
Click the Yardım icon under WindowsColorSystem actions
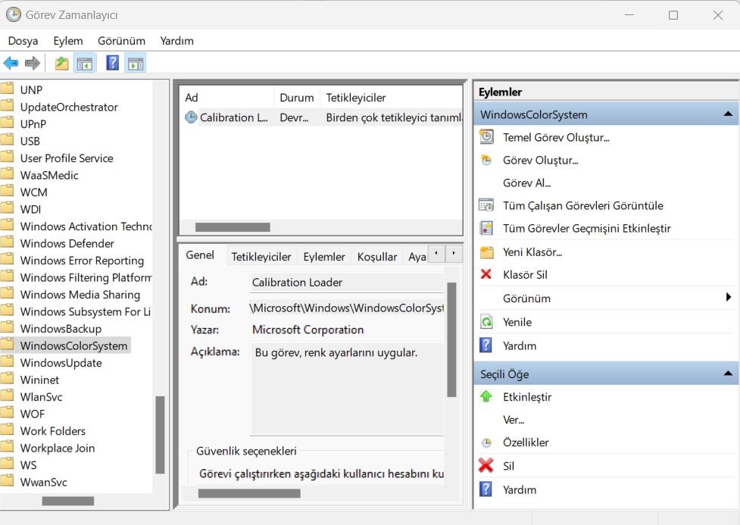pos(486,345)
